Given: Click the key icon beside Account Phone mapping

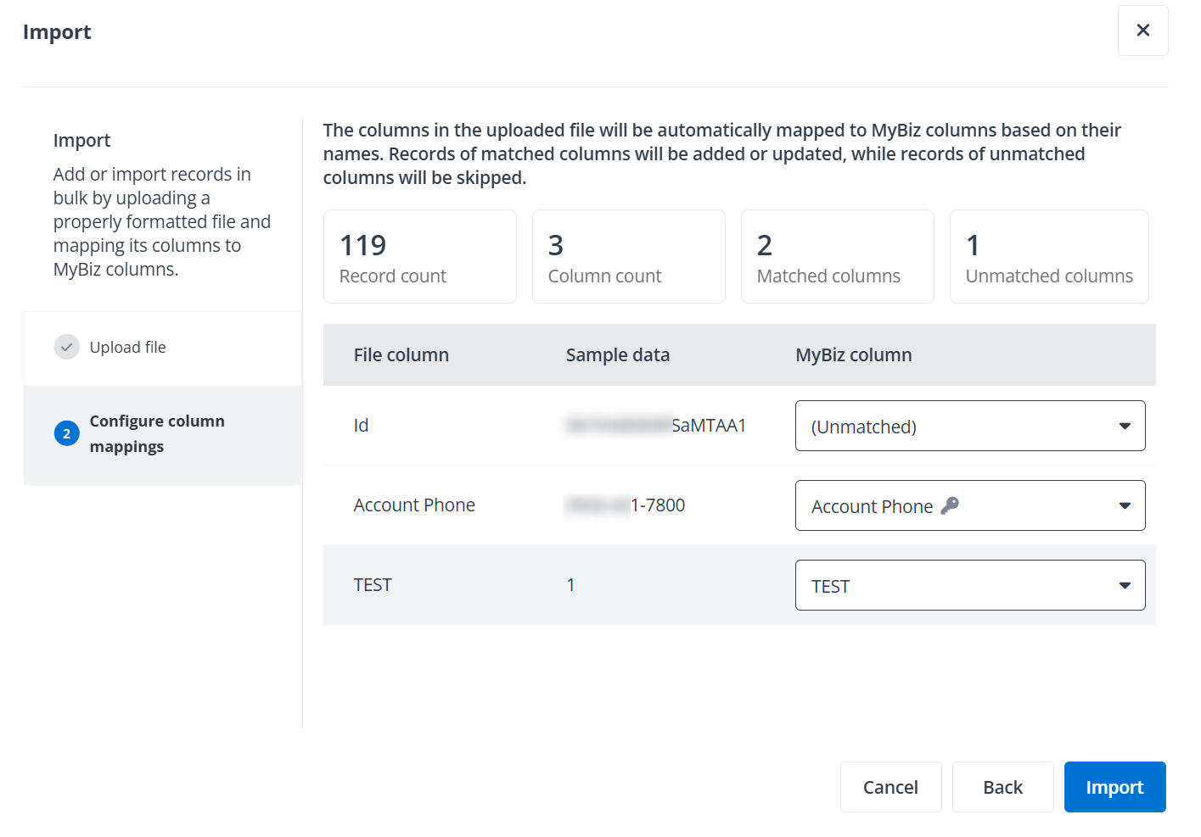Looking at the screenshot, I should click(951, 505).
